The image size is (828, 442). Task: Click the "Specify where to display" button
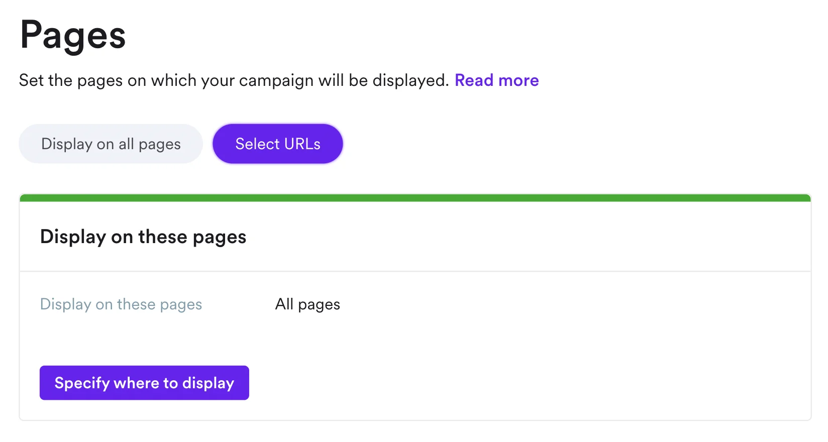click(144, 383)
